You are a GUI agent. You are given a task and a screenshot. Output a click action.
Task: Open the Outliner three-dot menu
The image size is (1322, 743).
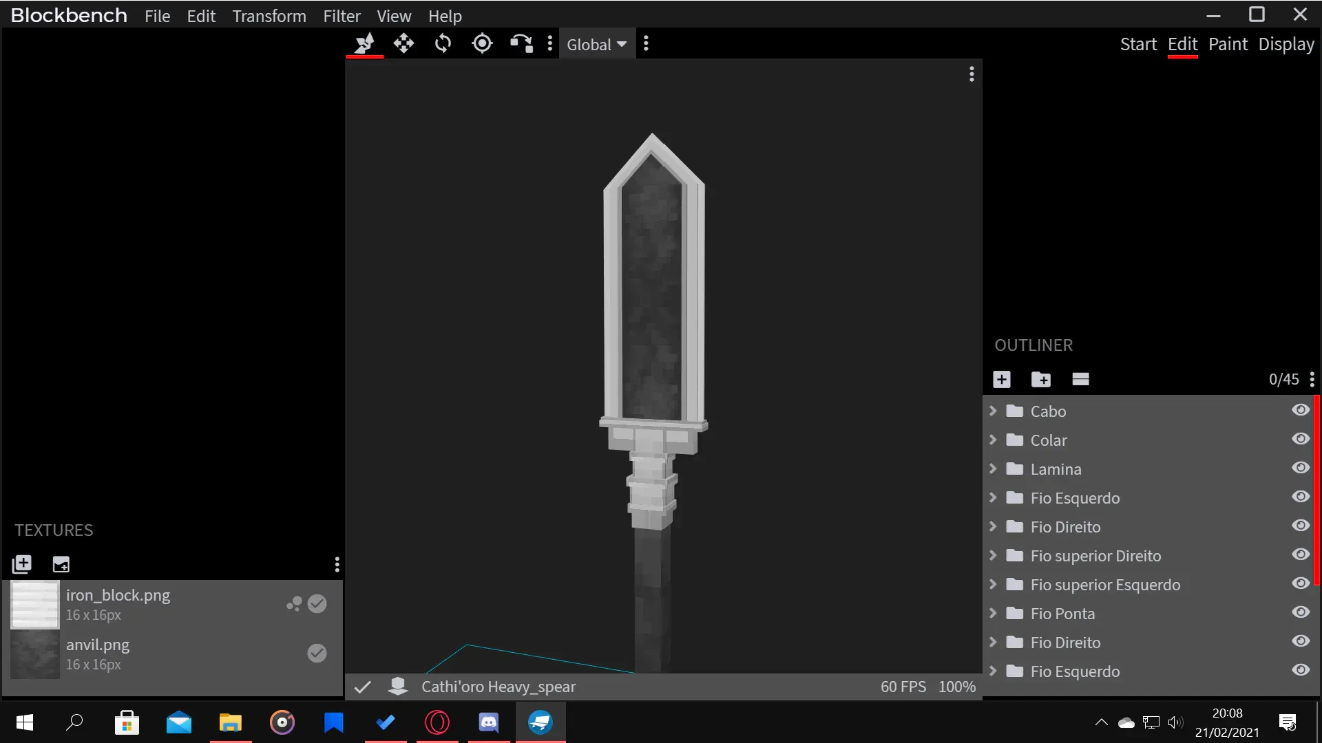(1312, 379)
